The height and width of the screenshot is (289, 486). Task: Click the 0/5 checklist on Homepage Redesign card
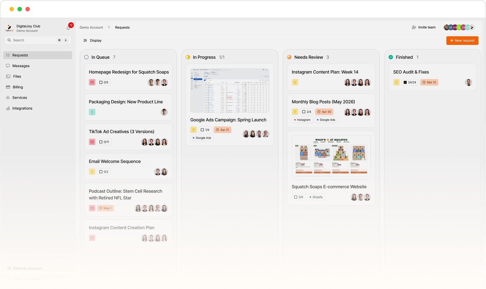point(104,82)
